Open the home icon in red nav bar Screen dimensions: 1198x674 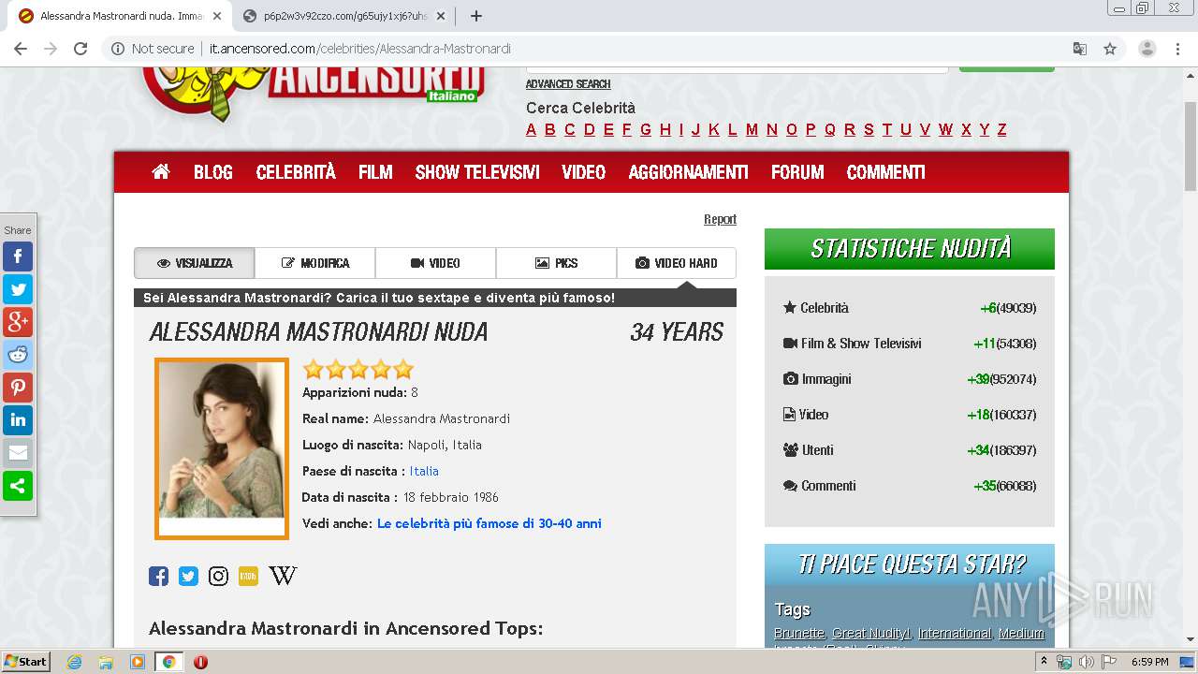161,172
